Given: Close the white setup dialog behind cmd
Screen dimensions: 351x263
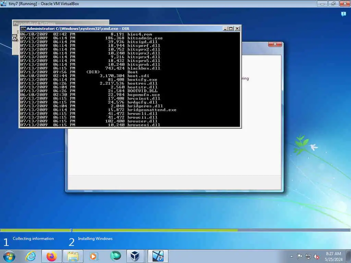Looking at the screenshot, I should coord(275,44).
